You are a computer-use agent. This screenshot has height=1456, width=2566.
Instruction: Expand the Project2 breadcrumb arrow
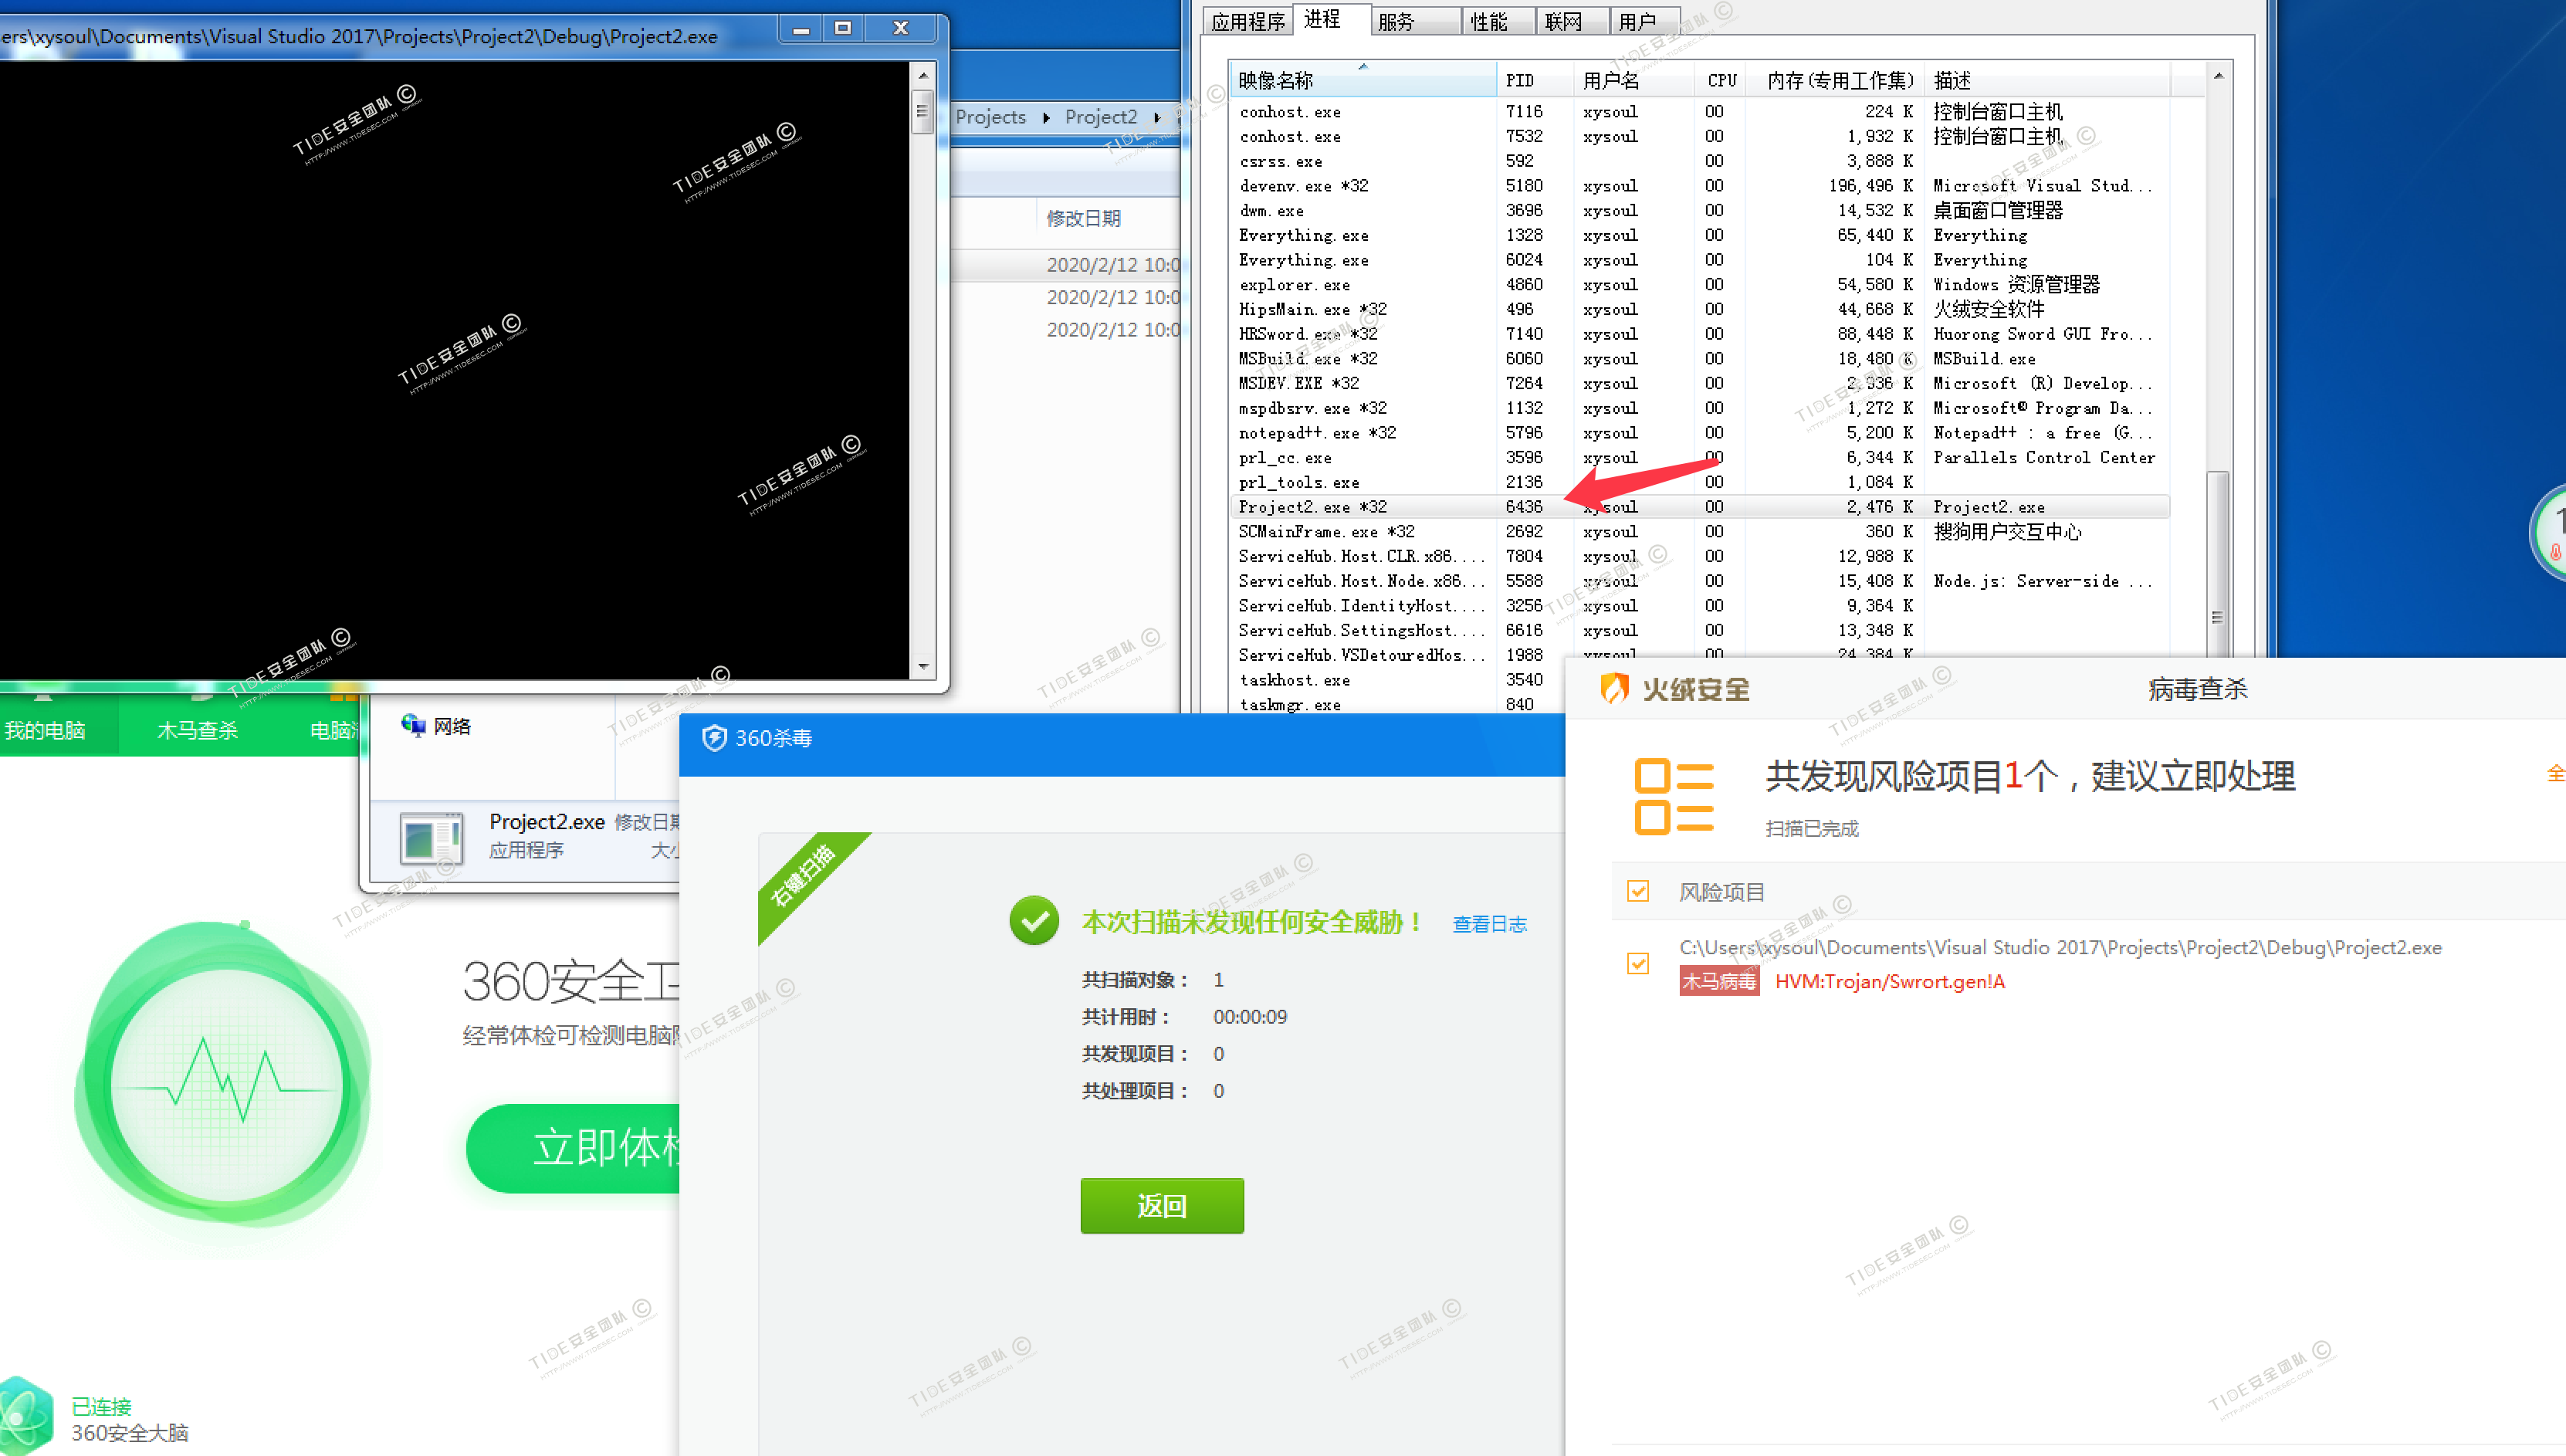(x=1156, y=117)
